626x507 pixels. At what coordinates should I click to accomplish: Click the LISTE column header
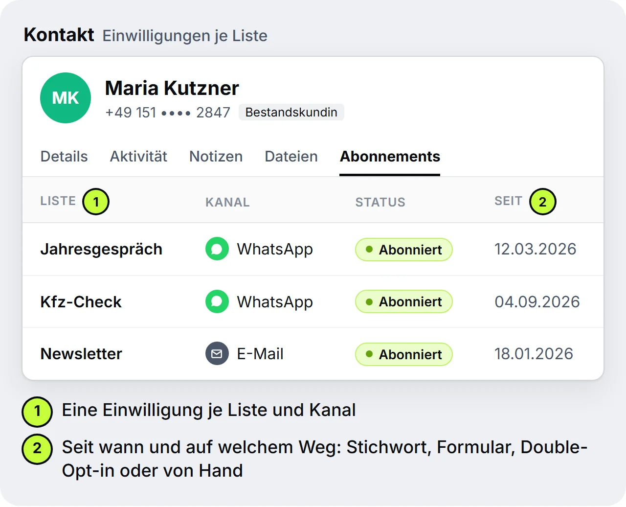(58, 201)
